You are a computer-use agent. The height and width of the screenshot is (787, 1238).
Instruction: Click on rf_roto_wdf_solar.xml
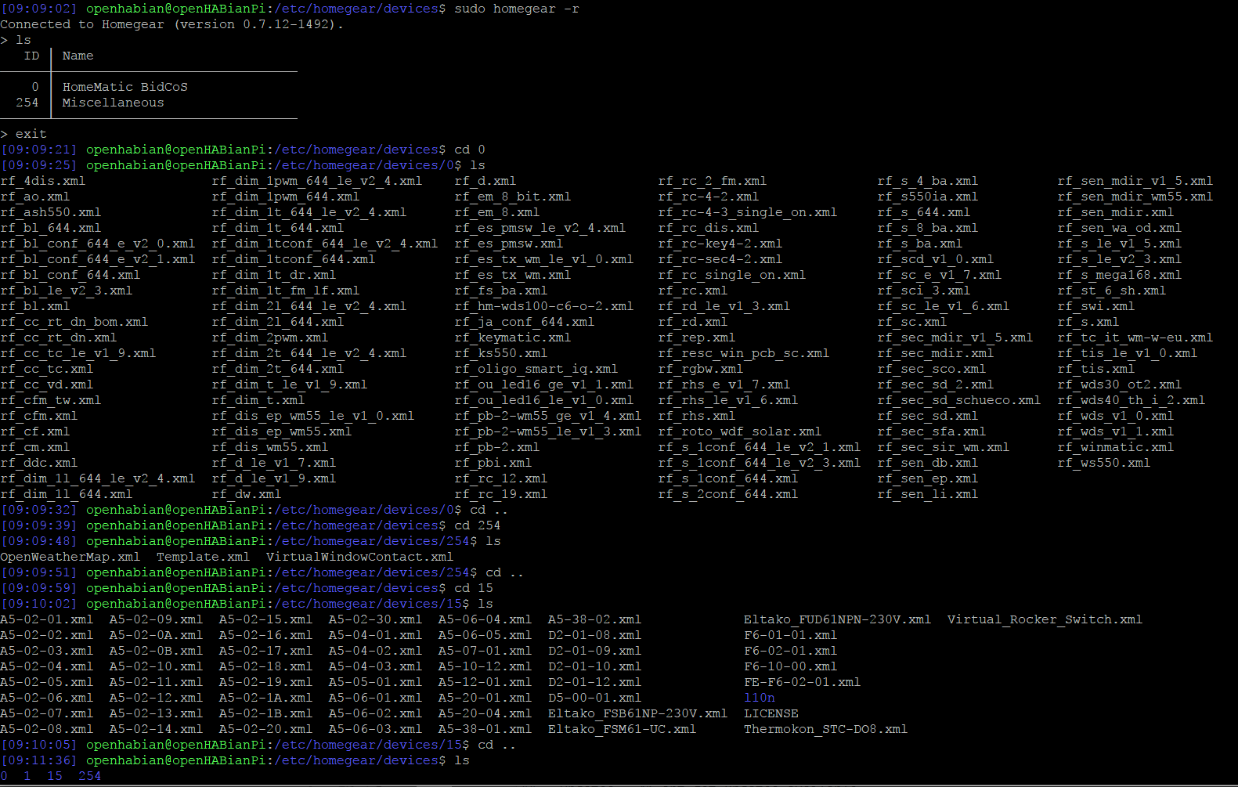[x=740, y=431]
